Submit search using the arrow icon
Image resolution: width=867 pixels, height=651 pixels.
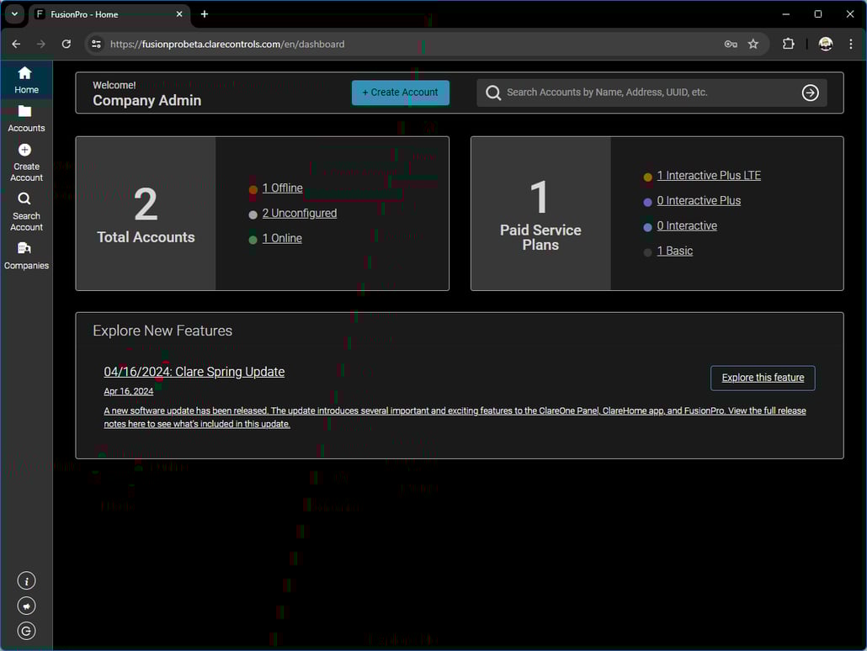coord(810,93)
